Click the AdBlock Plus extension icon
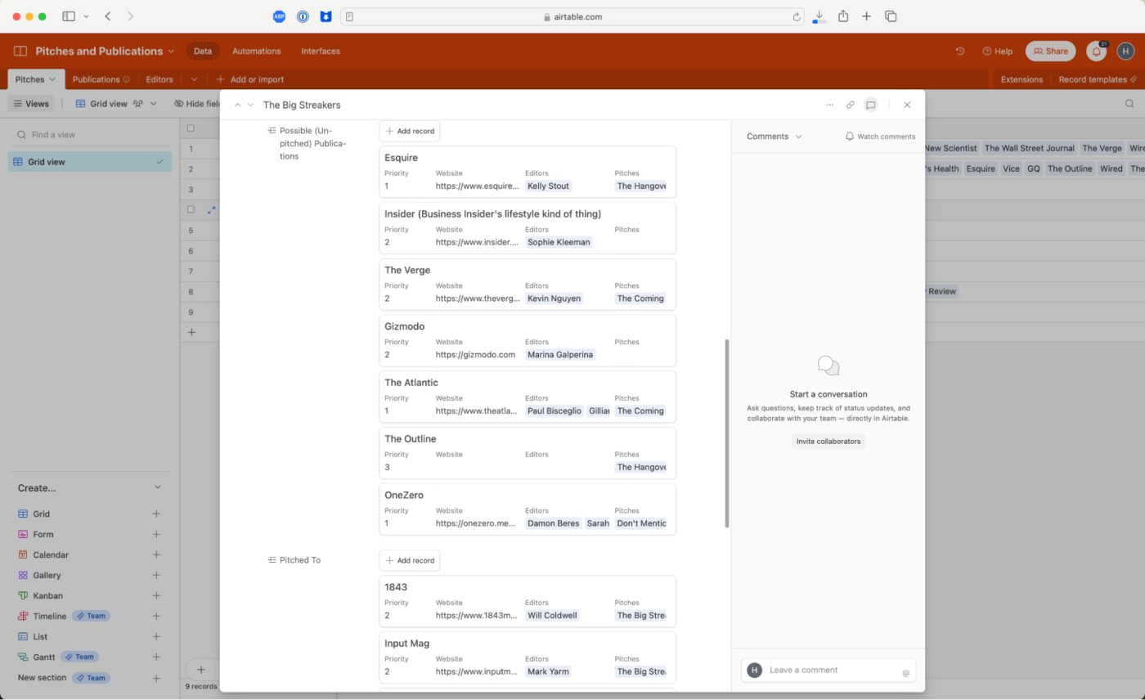This screenshot has height=700, width=1145. point(279,16)
